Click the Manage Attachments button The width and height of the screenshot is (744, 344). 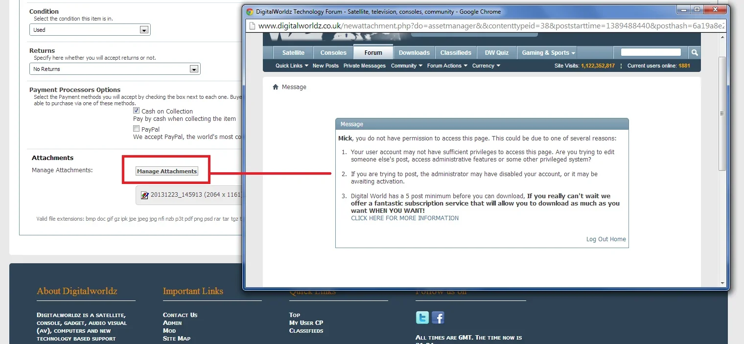pyautogui.click(x=167, y=171)
